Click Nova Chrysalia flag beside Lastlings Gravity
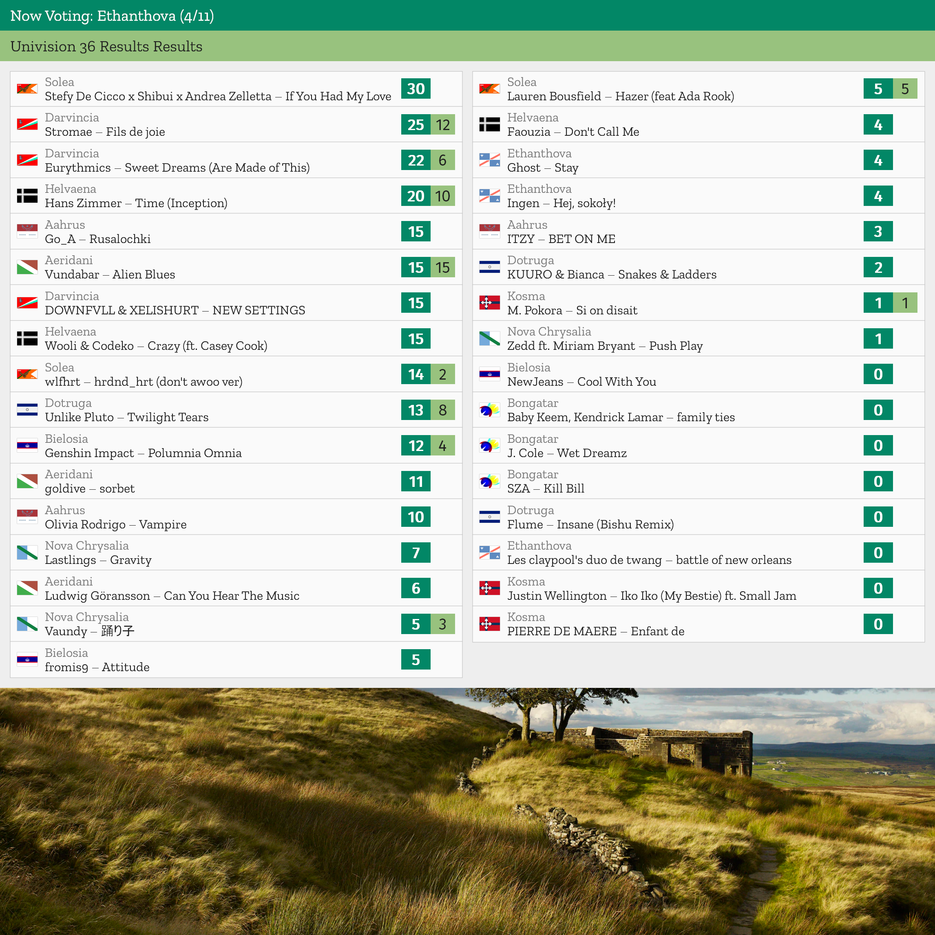This screenshot has height=935, width=935. (27, 553)
